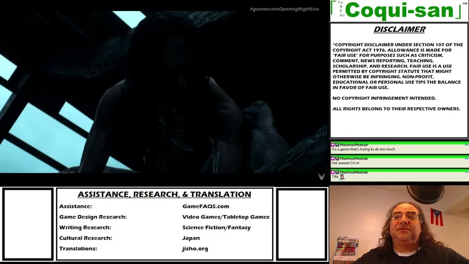
Task: Click the Coqui-san channel title
Action: [x=399, y=10]
